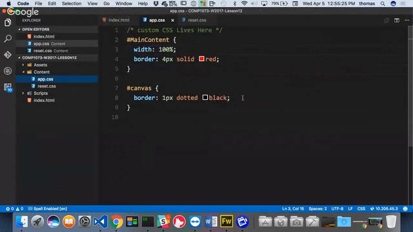This screenshot has width=413, height=232.
Task: Change indentation via Spaces: 2
Action: point(317,209)
